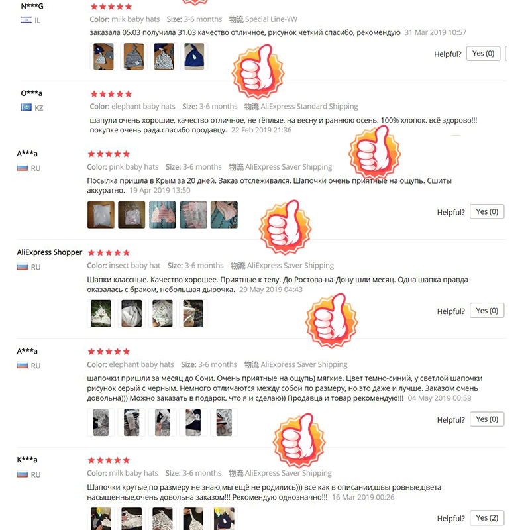Viewport: 530px width, 530px height.
Task: Open the first photo in K***a's review
Action: pos(101,519)
